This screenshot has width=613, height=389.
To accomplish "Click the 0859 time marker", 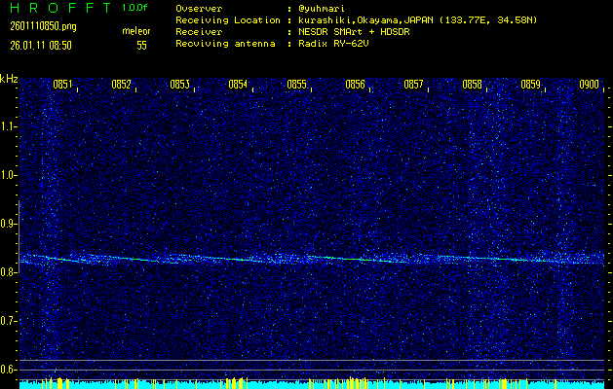I will (x=530, y=85).
